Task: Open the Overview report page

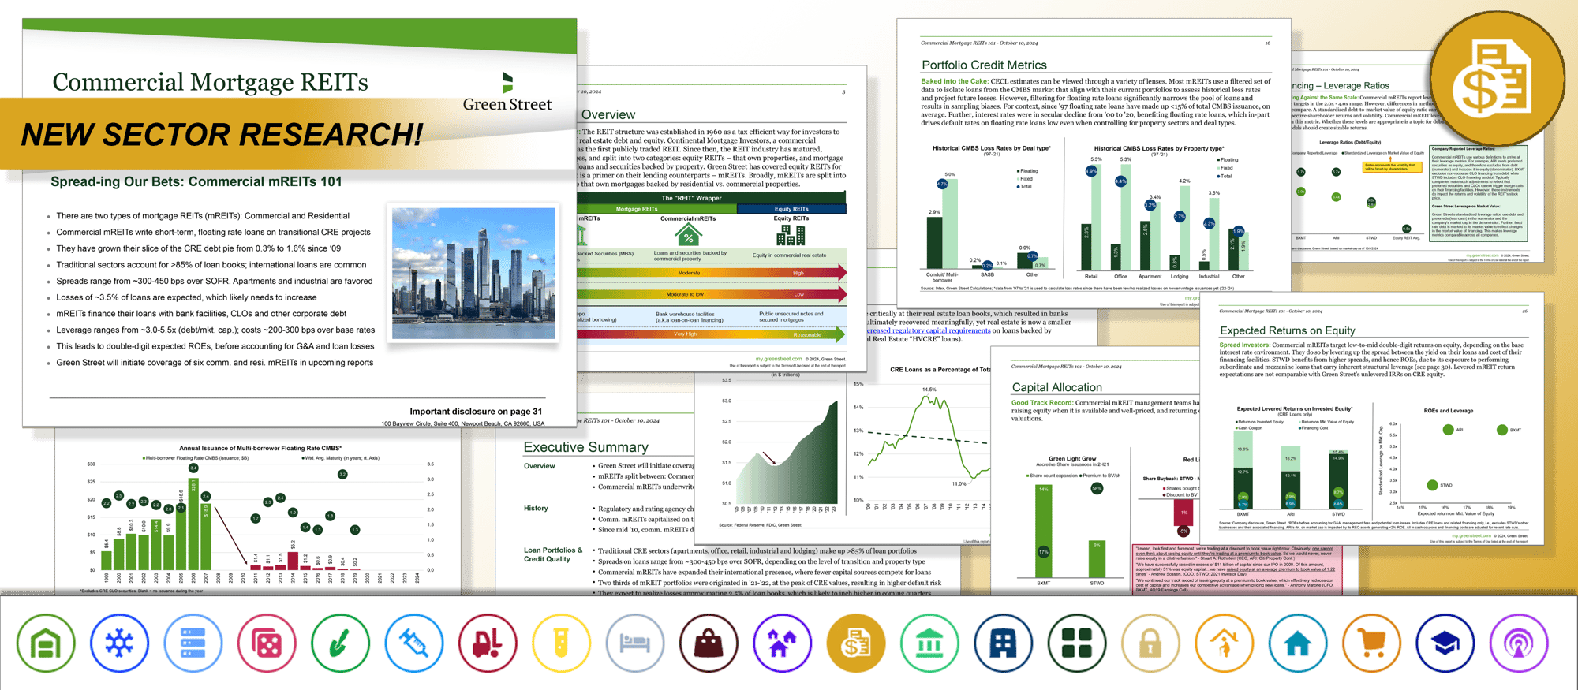Action: click(x=722, y=219)
